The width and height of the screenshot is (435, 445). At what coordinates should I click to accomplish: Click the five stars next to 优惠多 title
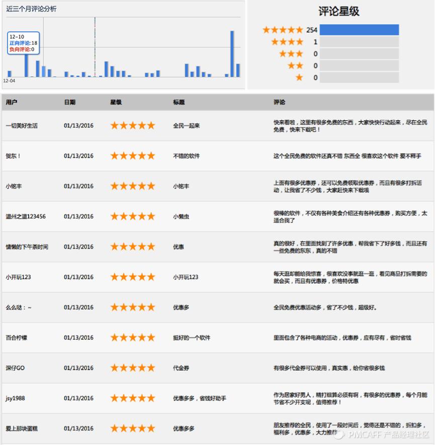[133, 307]
